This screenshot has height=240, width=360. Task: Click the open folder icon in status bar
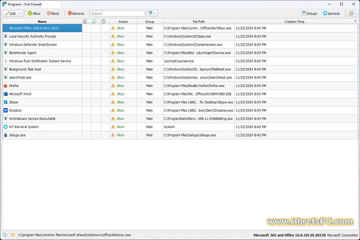click(13, 235)
